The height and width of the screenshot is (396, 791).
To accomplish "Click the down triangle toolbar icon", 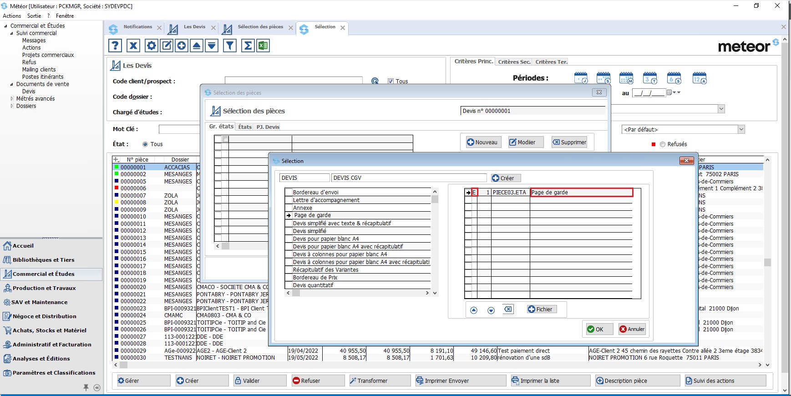I will click(x=212, y=46).
